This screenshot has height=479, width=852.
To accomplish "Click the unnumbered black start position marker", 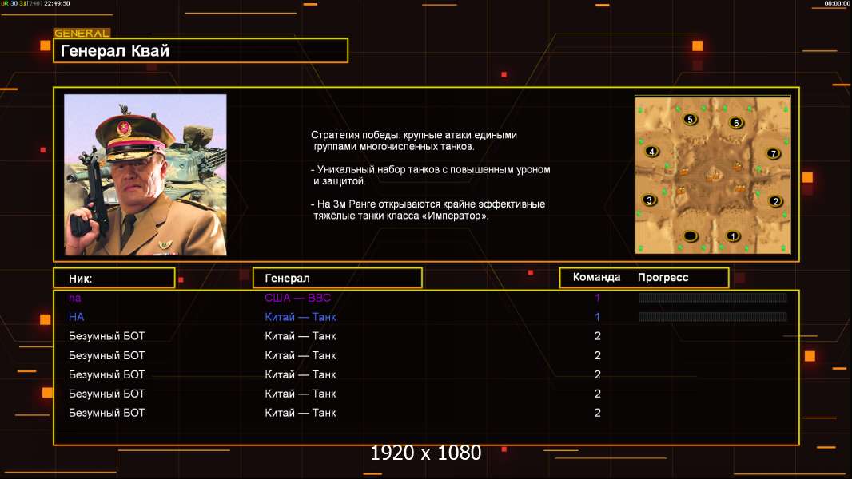I will point(690,236).
